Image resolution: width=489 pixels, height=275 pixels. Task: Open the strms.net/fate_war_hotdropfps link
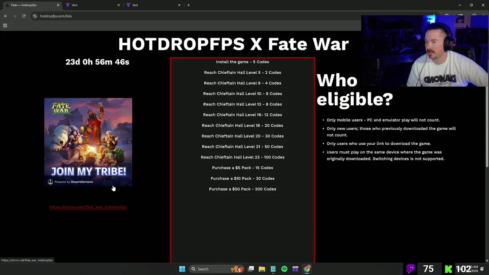88,207
